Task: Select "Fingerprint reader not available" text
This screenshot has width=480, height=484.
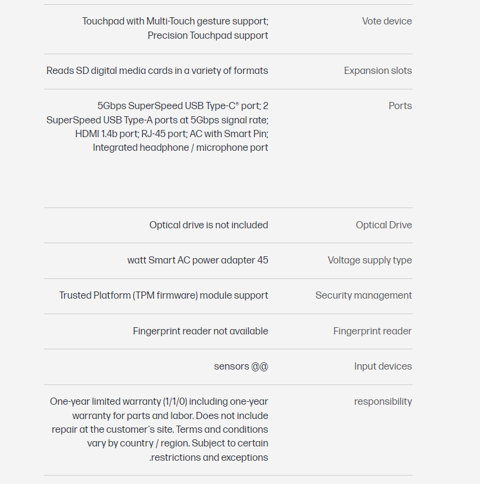Action: [200, 331]
